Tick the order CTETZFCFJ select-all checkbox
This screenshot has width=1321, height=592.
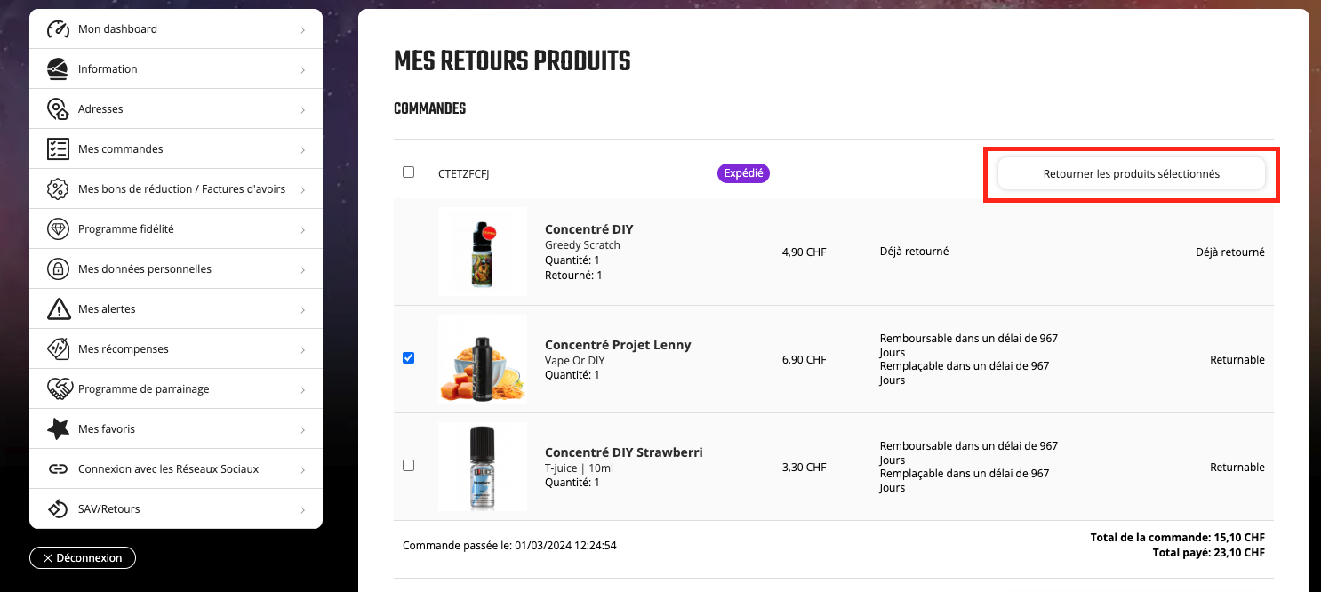pyautogui.click(x=408, y=172)
